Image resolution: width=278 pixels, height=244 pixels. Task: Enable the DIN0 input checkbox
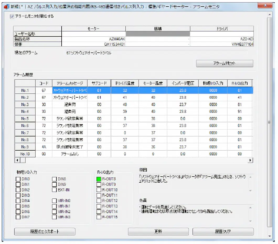[18, 179]
